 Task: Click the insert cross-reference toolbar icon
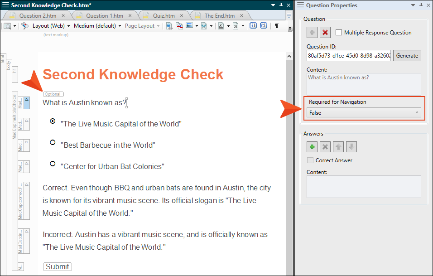tap(179, 26)
